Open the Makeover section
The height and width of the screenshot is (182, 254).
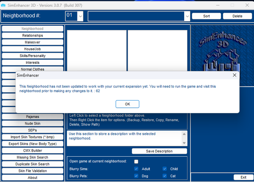33,42
